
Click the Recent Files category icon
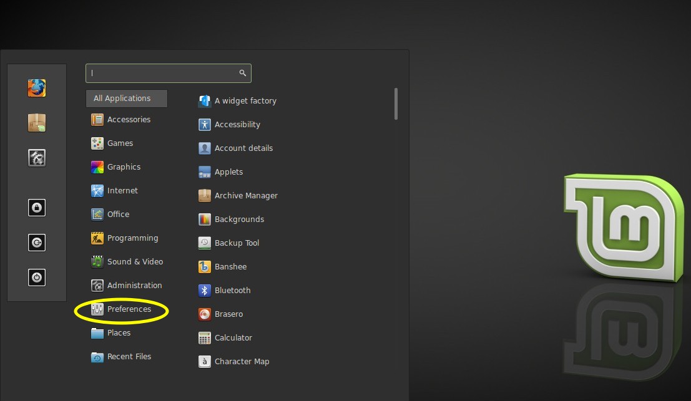tap(97, 357)
